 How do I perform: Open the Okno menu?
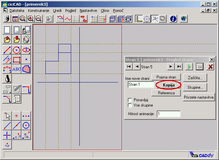pyautogui.click(x=105, y=11)
